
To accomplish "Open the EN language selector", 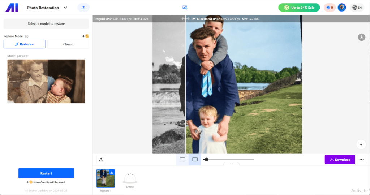I will [357, 7].
